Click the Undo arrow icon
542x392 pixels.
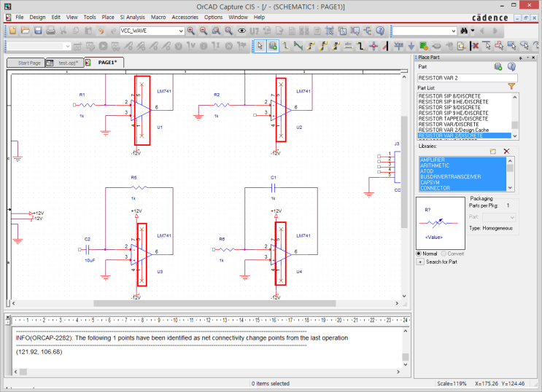point(101,31)
